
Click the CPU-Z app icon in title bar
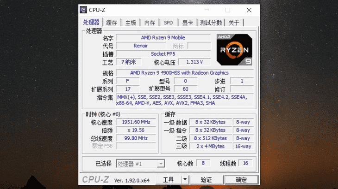[83, 10]
